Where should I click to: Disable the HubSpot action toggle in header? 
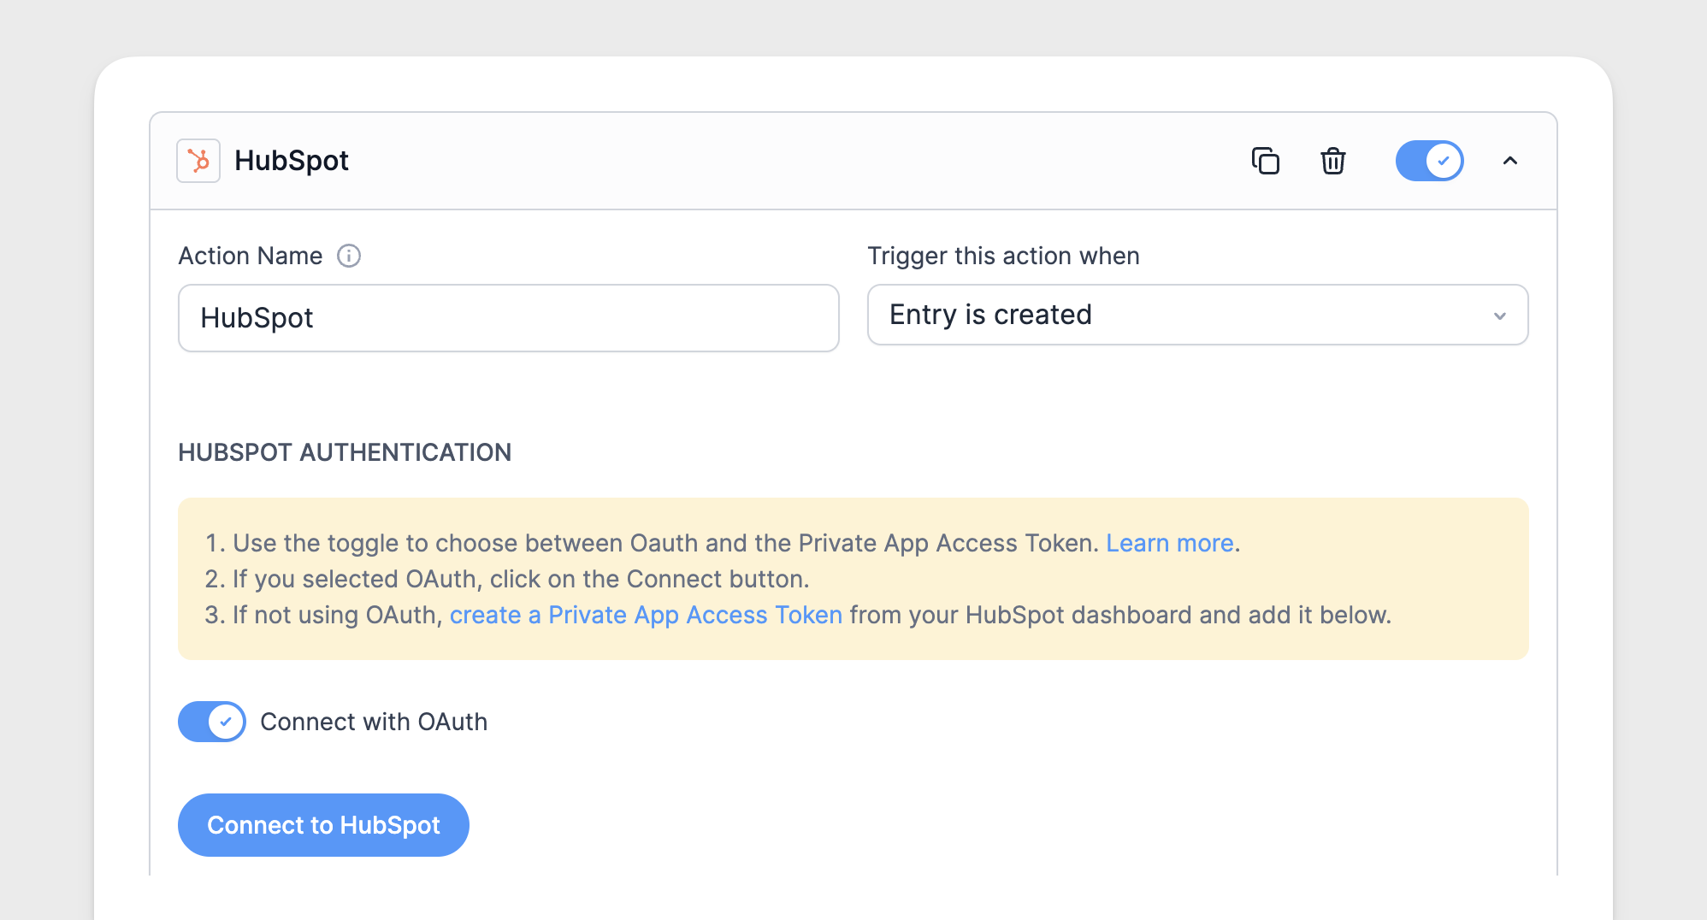point(1429,161)
